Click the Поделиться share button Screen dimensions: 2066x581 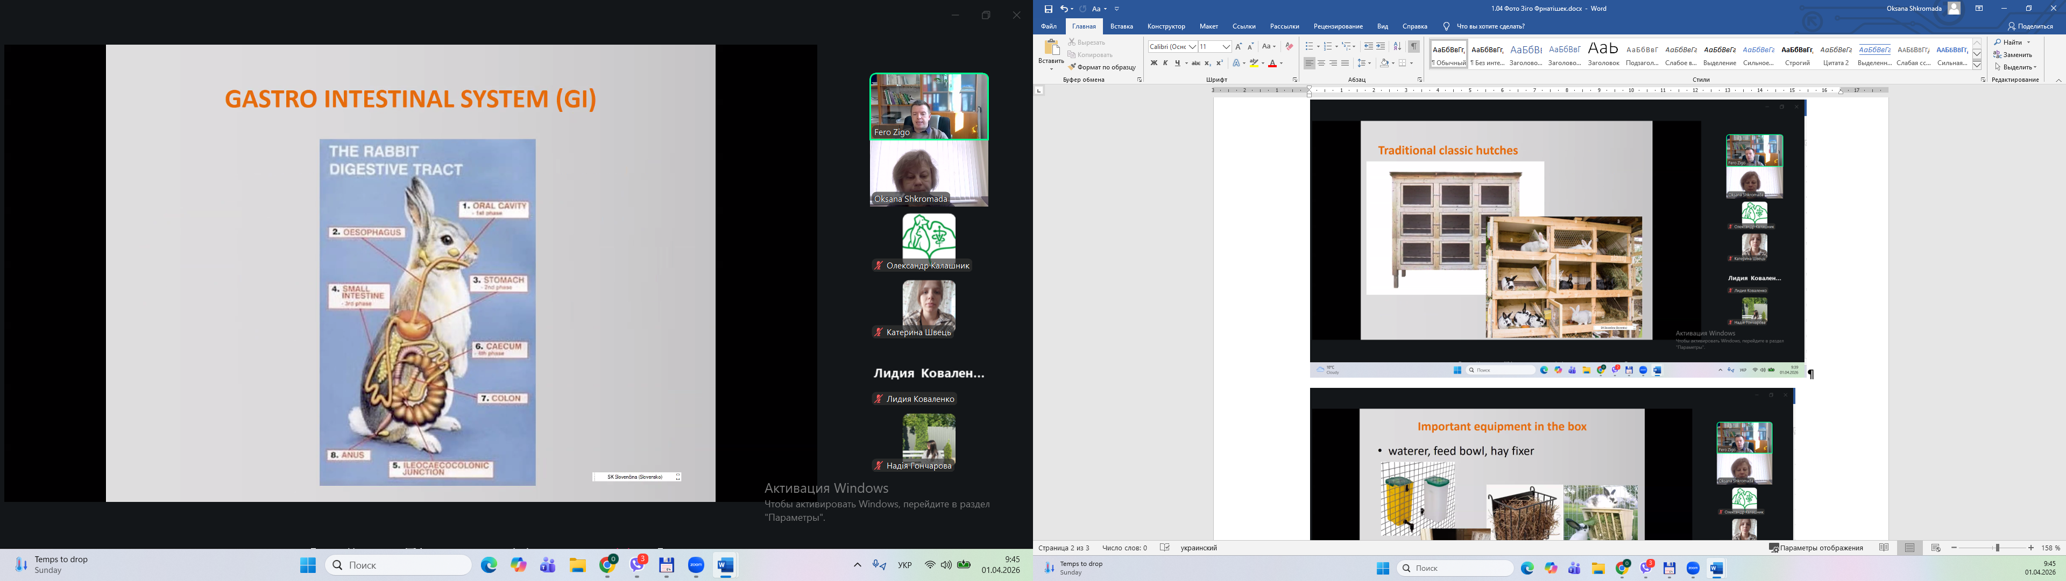pyautogui.click(x=2030, y=26)
